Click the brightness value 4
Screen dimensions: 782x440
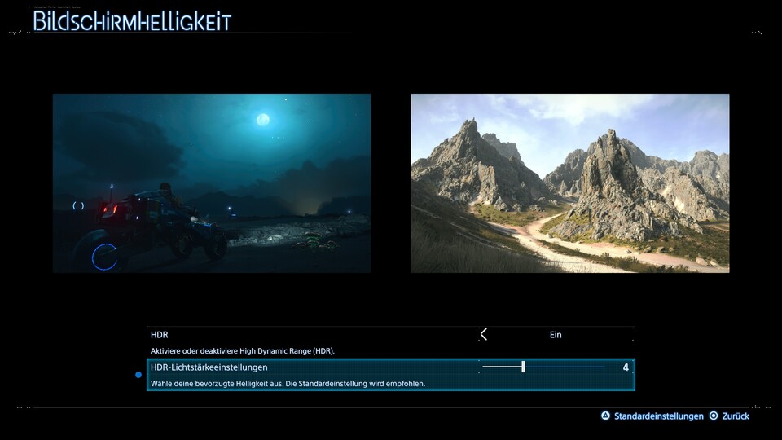pyautogui.click(x=626, y=367)
